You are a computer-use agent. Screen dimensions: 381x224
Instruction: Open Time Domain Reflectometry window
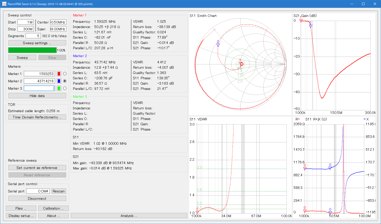tap(37, 117)
